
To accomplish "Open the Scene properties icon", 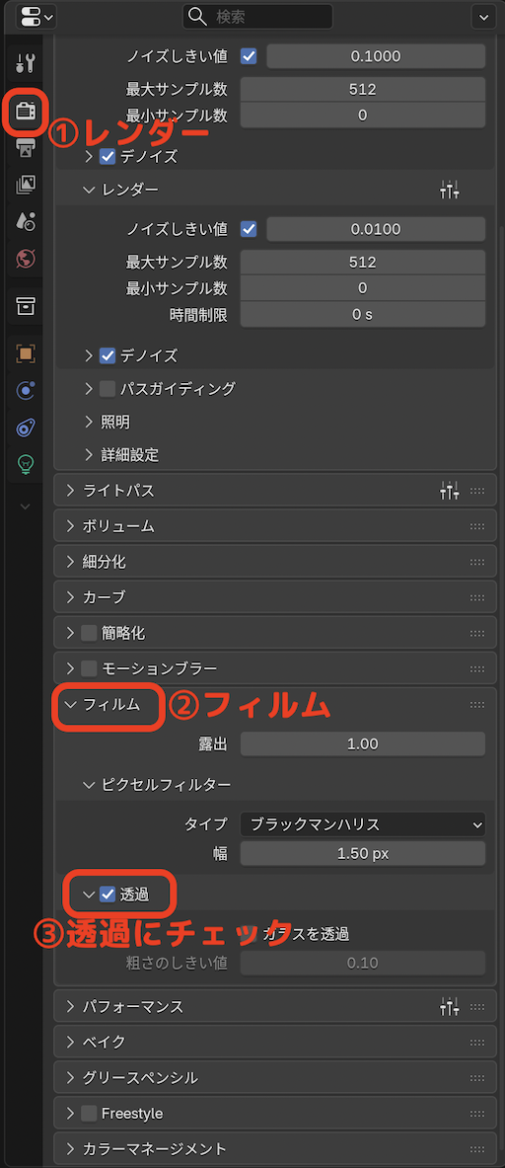I will tap(26, 221).
